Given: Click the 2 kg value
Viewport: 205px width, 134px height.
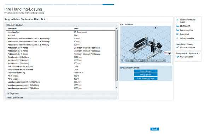Looking at the screenshot, I should [75, 35].
